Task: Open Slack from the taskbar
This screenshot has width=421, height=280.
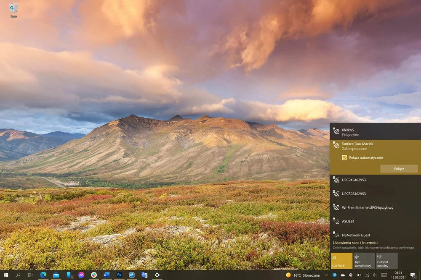Action: [x=94, y=275]
